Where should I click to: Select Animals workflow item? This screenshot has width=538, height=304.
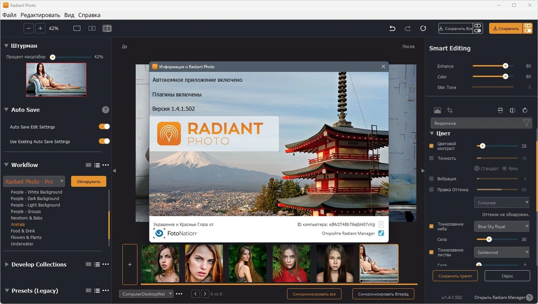[18, 224]
